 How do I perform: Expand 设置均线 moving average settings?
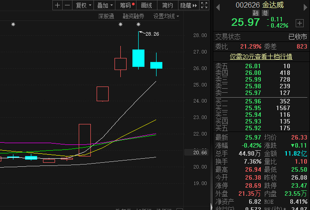click(166, 16)
